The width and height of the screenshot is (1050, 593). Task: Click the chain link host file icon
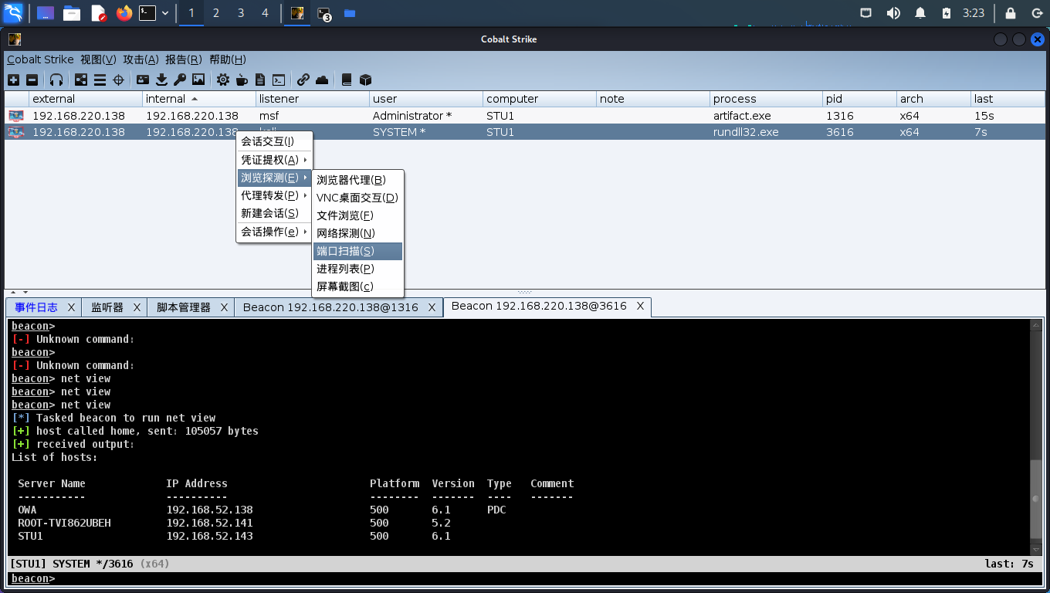coord(303,80)
